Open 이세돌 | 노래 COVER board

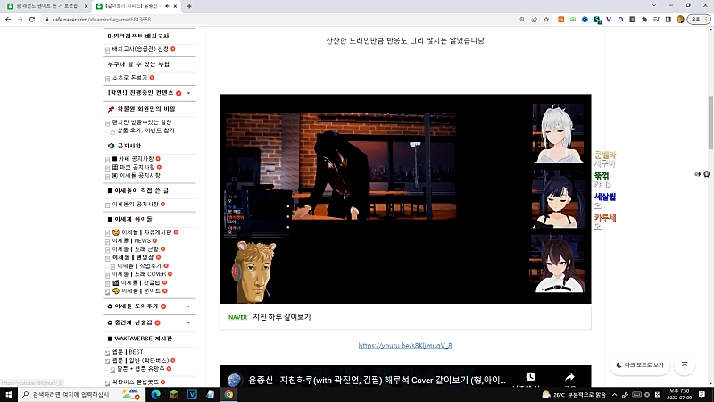point(139,274)
